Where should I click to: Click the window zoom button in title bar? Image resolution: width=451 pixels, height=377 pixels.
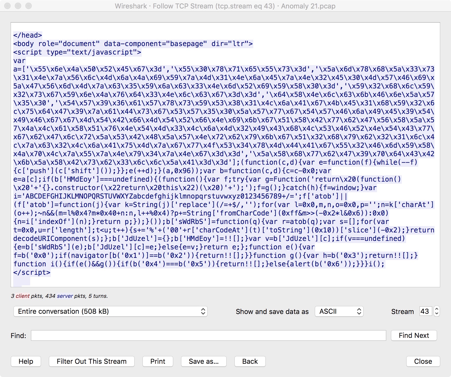[x=29, y=6]
